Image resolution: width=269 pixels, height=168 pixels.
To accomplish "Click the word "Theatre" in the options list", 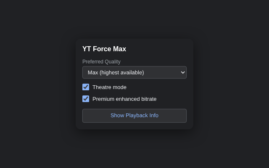I will (102, 87).
